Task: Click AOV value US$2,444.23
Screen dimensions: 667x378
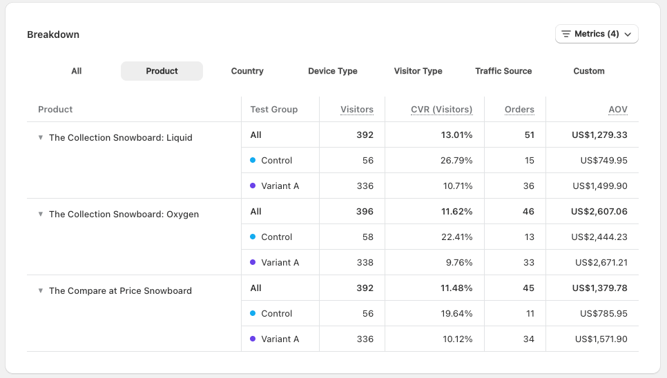Action: pyautogui.click(x=599, y=237)
